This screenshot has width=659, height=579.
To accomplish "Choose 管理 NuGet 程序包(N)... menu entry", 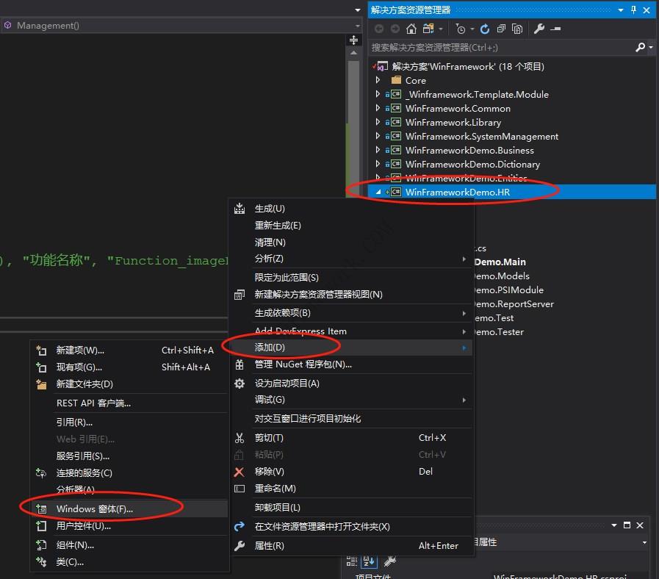I will tap(303, 364).
